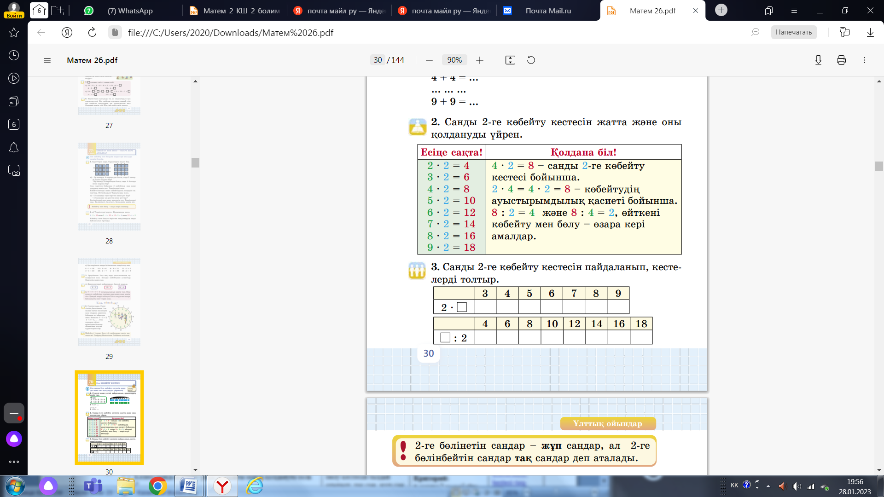Click the page number input field
884x497 pixels.
point(378,60)
